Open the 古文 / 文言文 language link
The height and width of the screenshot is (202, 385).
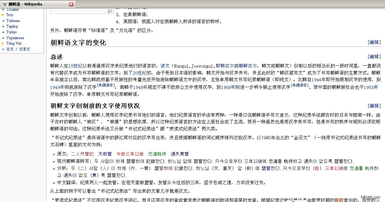[x=18, y=49]
